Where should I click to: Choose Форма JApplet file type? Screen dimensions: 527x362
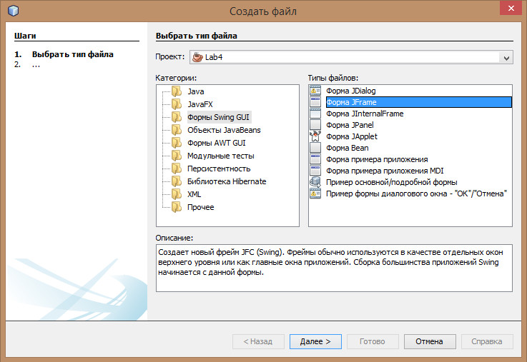coord(352,136)
